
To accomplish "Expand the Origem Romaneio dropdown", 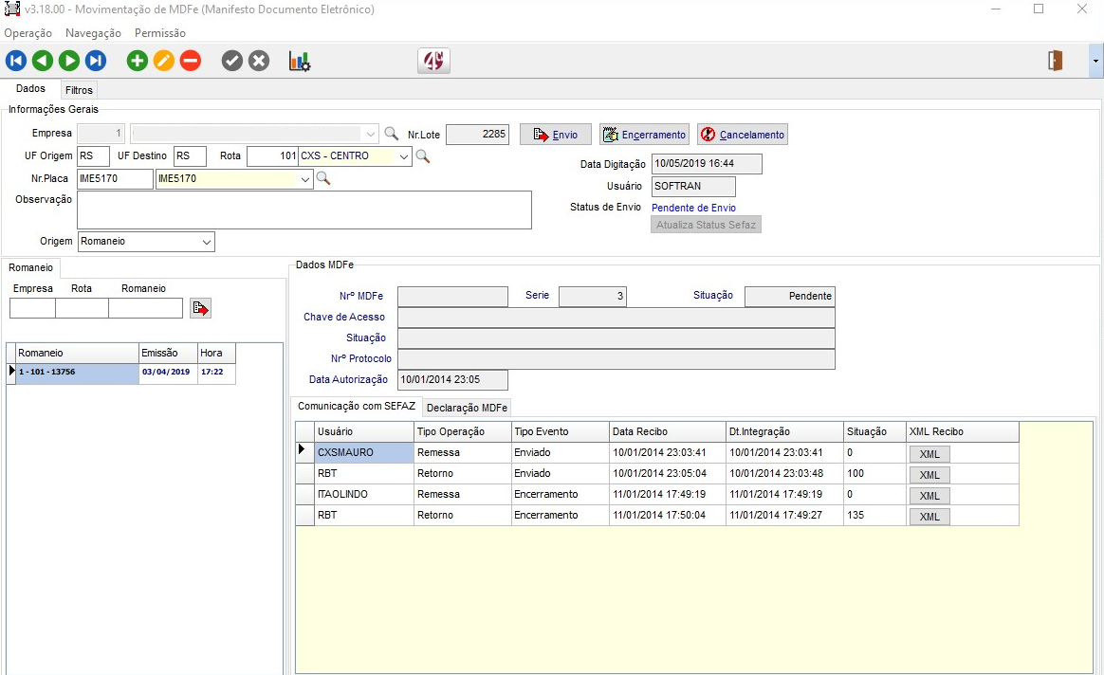I will coord(207,243).
